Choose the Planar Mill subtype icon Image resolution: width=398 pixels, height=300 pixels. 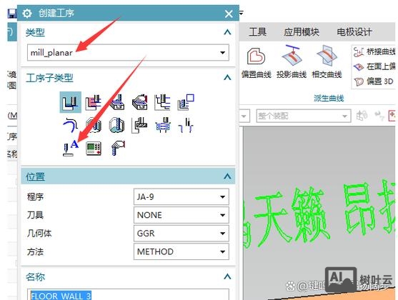(x=163, y=102)
